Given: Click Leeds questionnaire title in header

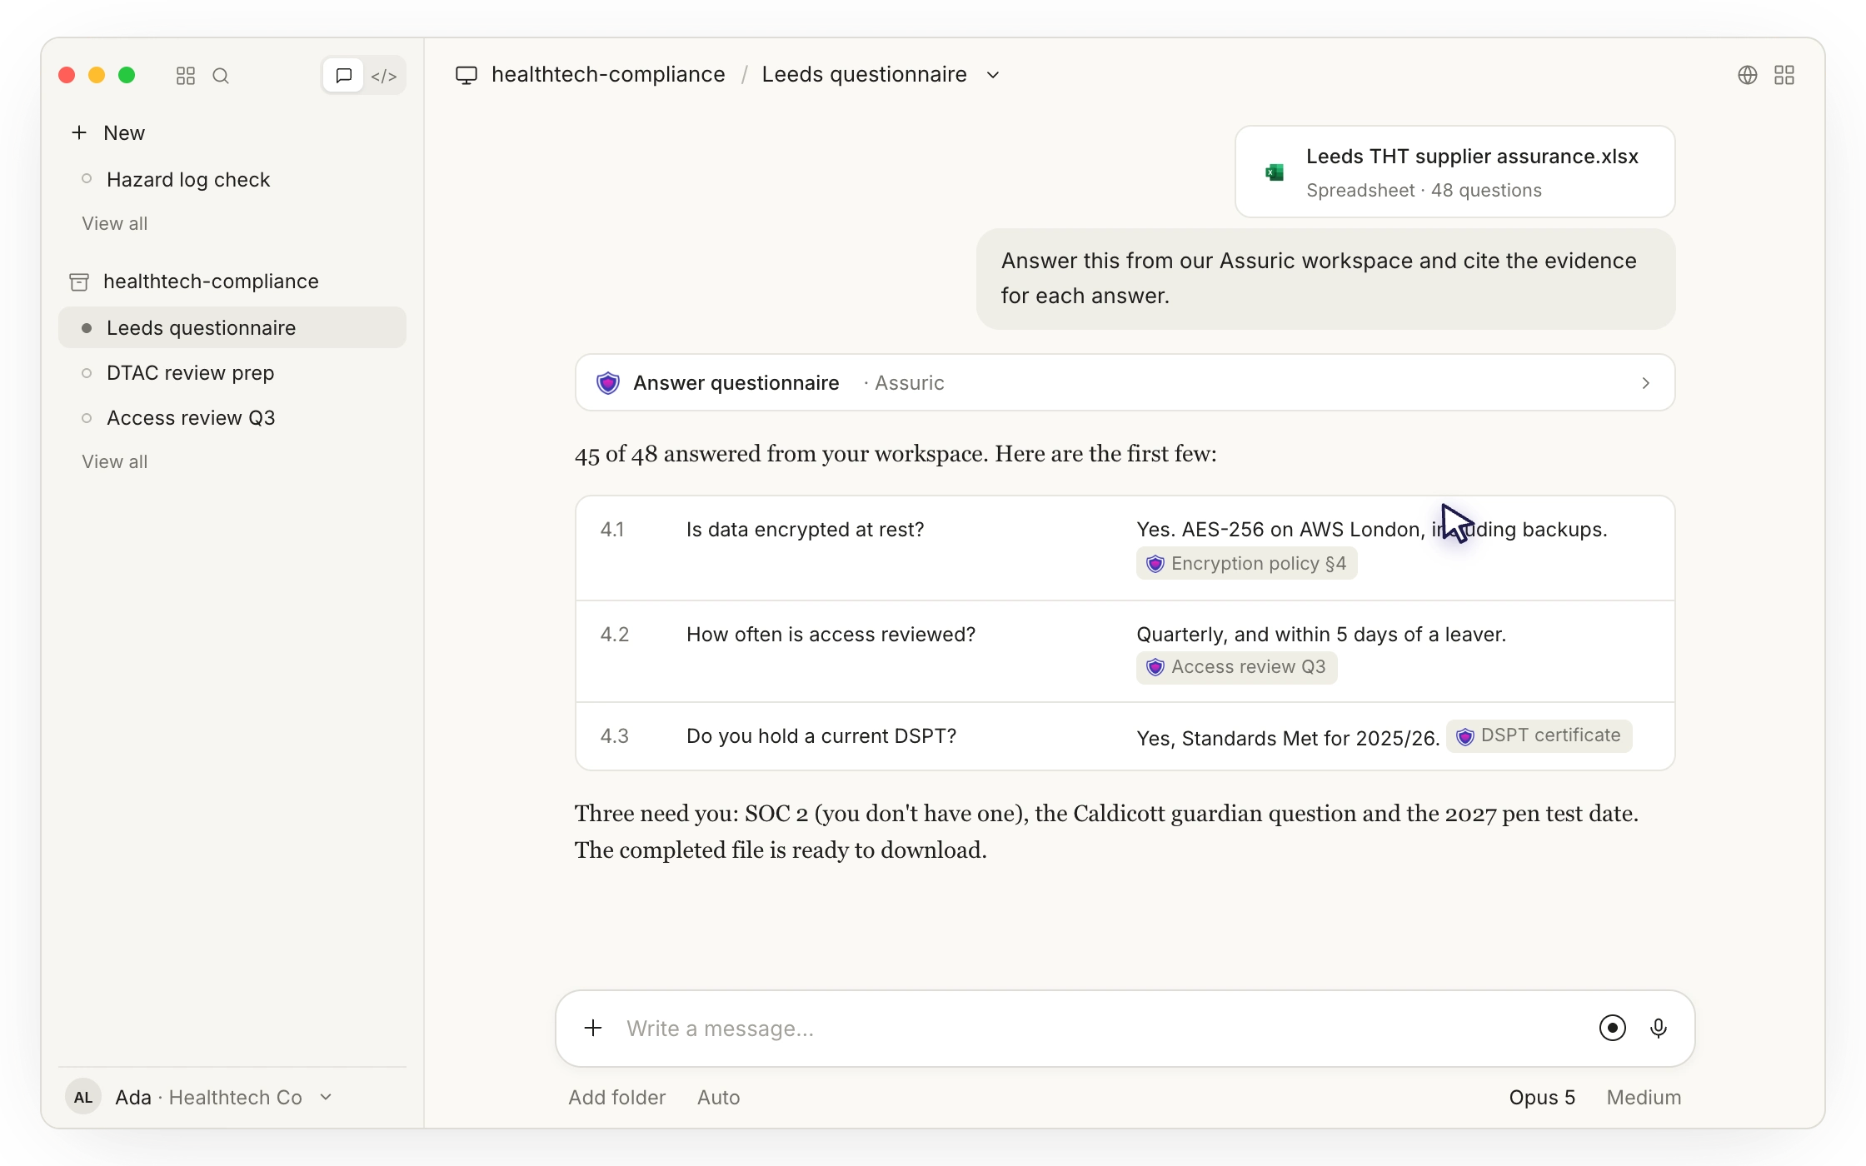Looking at the screenshot, I should 864,74.
